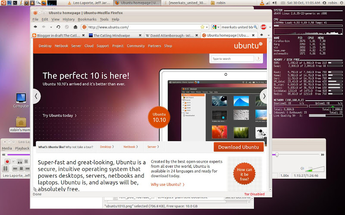This screenshot has height=215, width=345.
Task: Open the Ubuntu main menu icon in panel
Action: coord(3,3)
